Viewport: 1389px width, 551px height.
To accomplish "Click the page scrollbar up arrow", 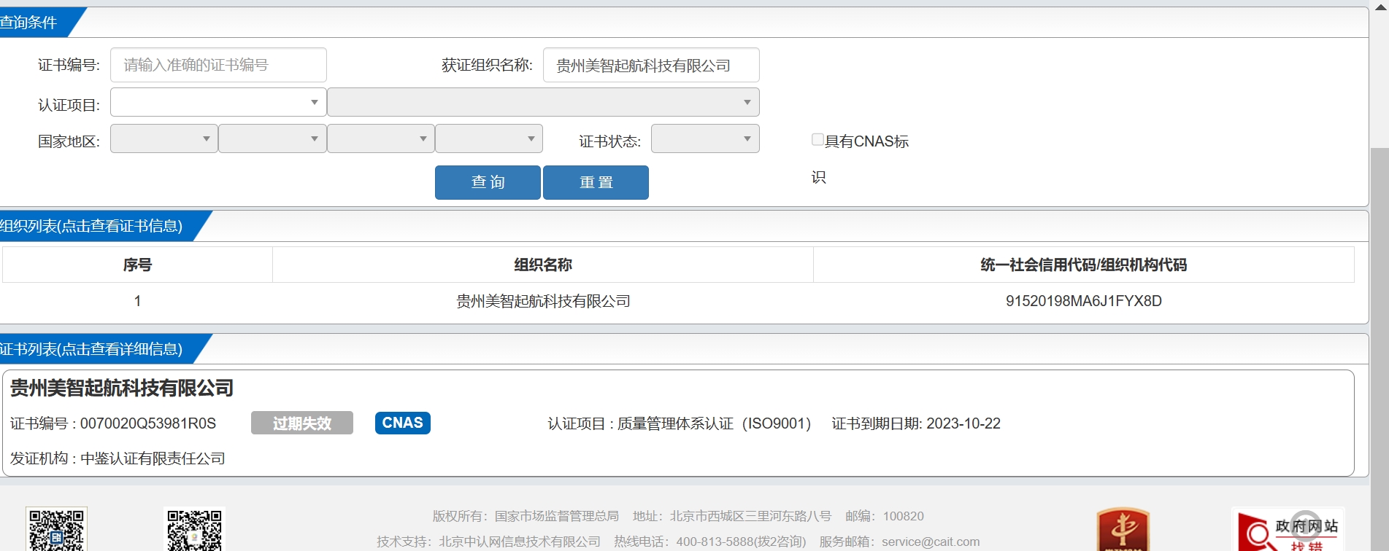I will (1380, 6).
